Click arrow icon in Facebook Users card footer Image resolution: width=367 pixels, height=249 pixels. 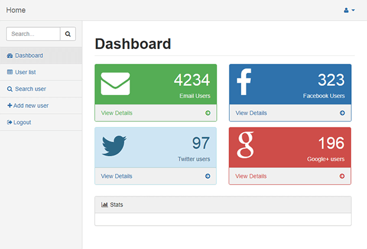coord(342,113)
